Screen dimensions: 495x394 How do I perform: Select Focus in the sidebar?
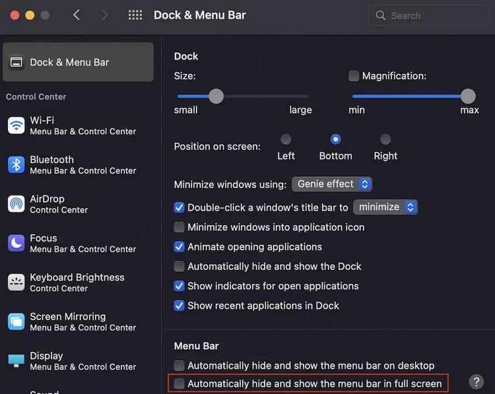(78, 243)
